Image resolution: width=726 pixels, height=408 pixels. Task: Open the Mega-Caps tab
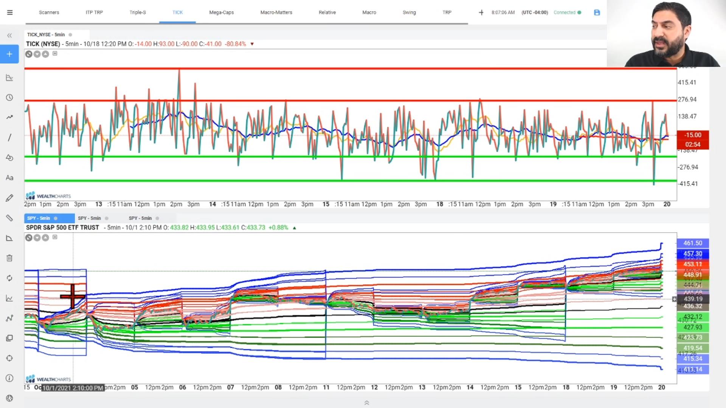tap(222, 12)
